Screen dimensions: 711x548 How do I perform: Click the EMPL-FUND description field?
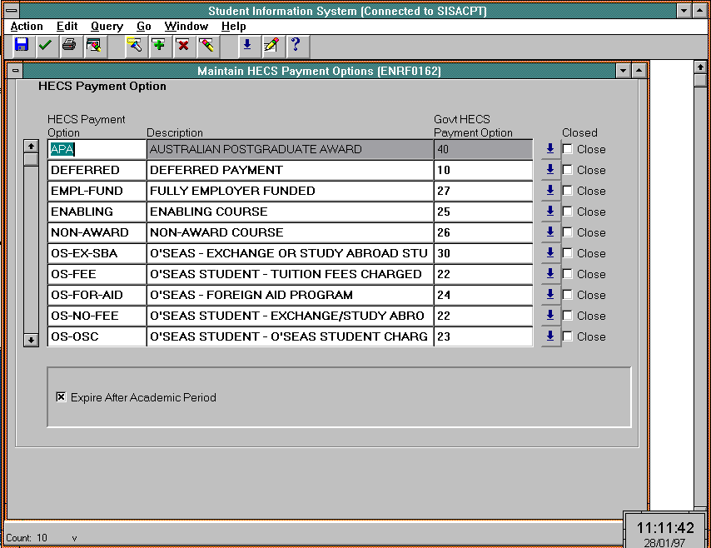click(289, 191)
